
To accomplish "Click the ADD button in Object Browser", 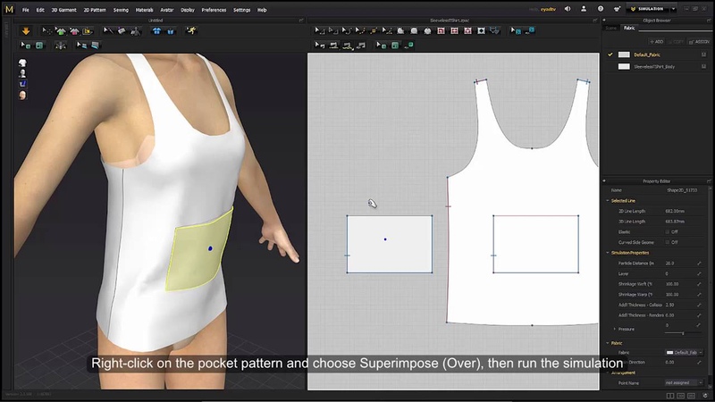I will pyautogui.click(x=657, y=41).
